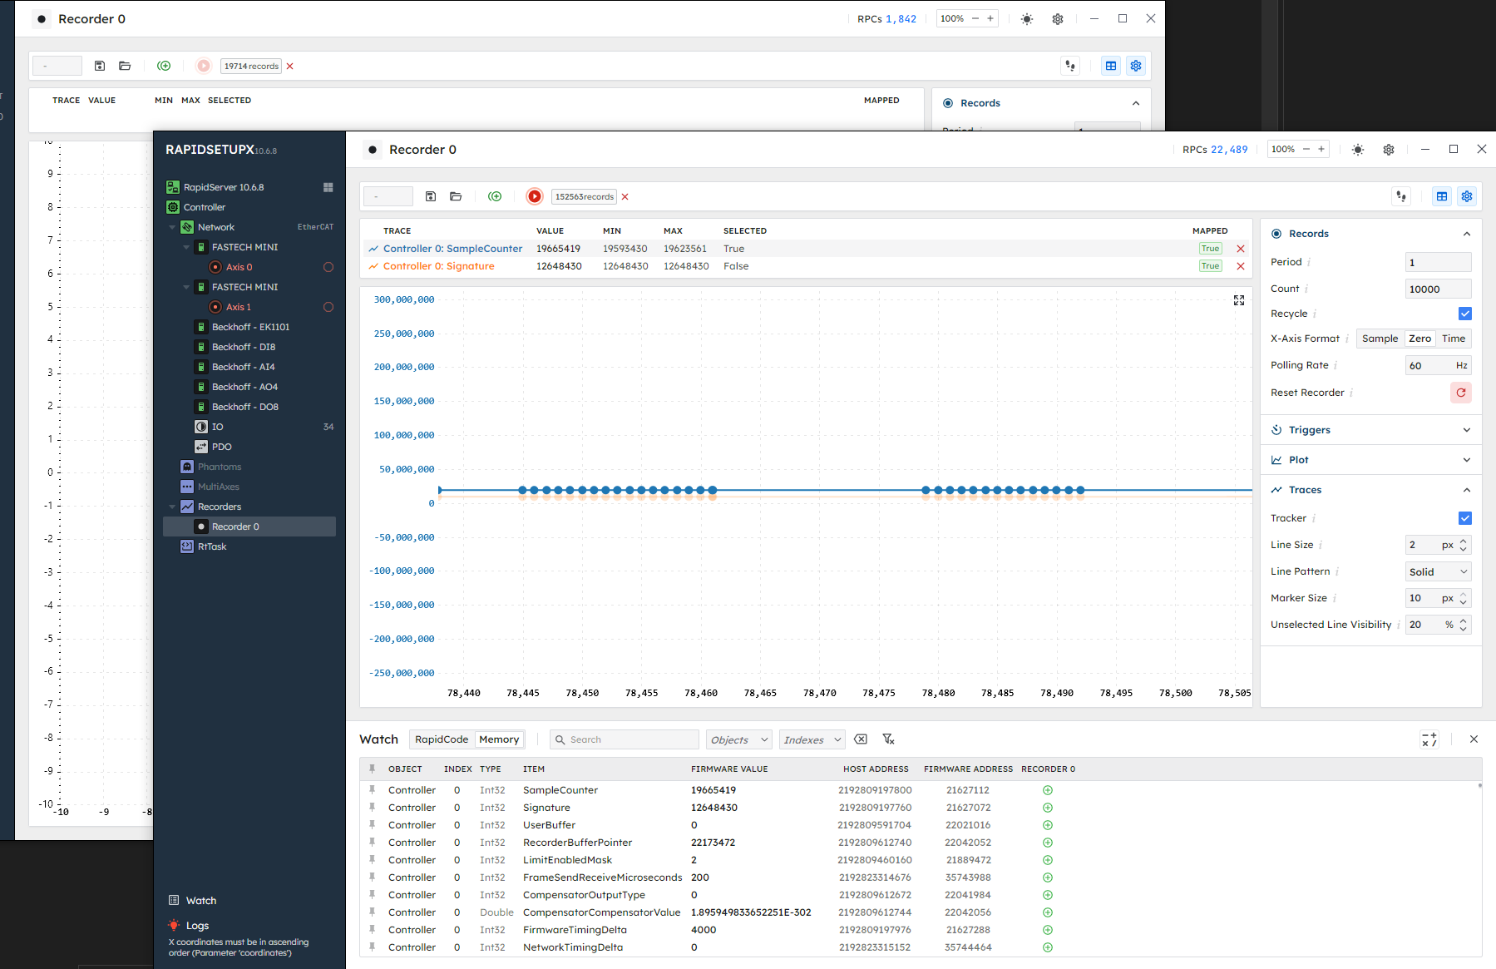Screen dimensions: 1496x969
Task: Select Axis 0 in the network tree
Action: [x=239, y=267]
